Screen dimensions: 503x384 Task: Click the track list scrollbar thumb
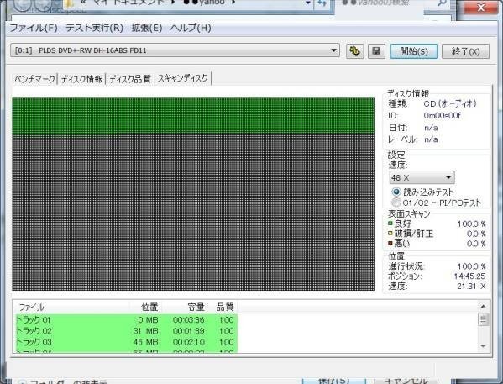click(483, 319)
